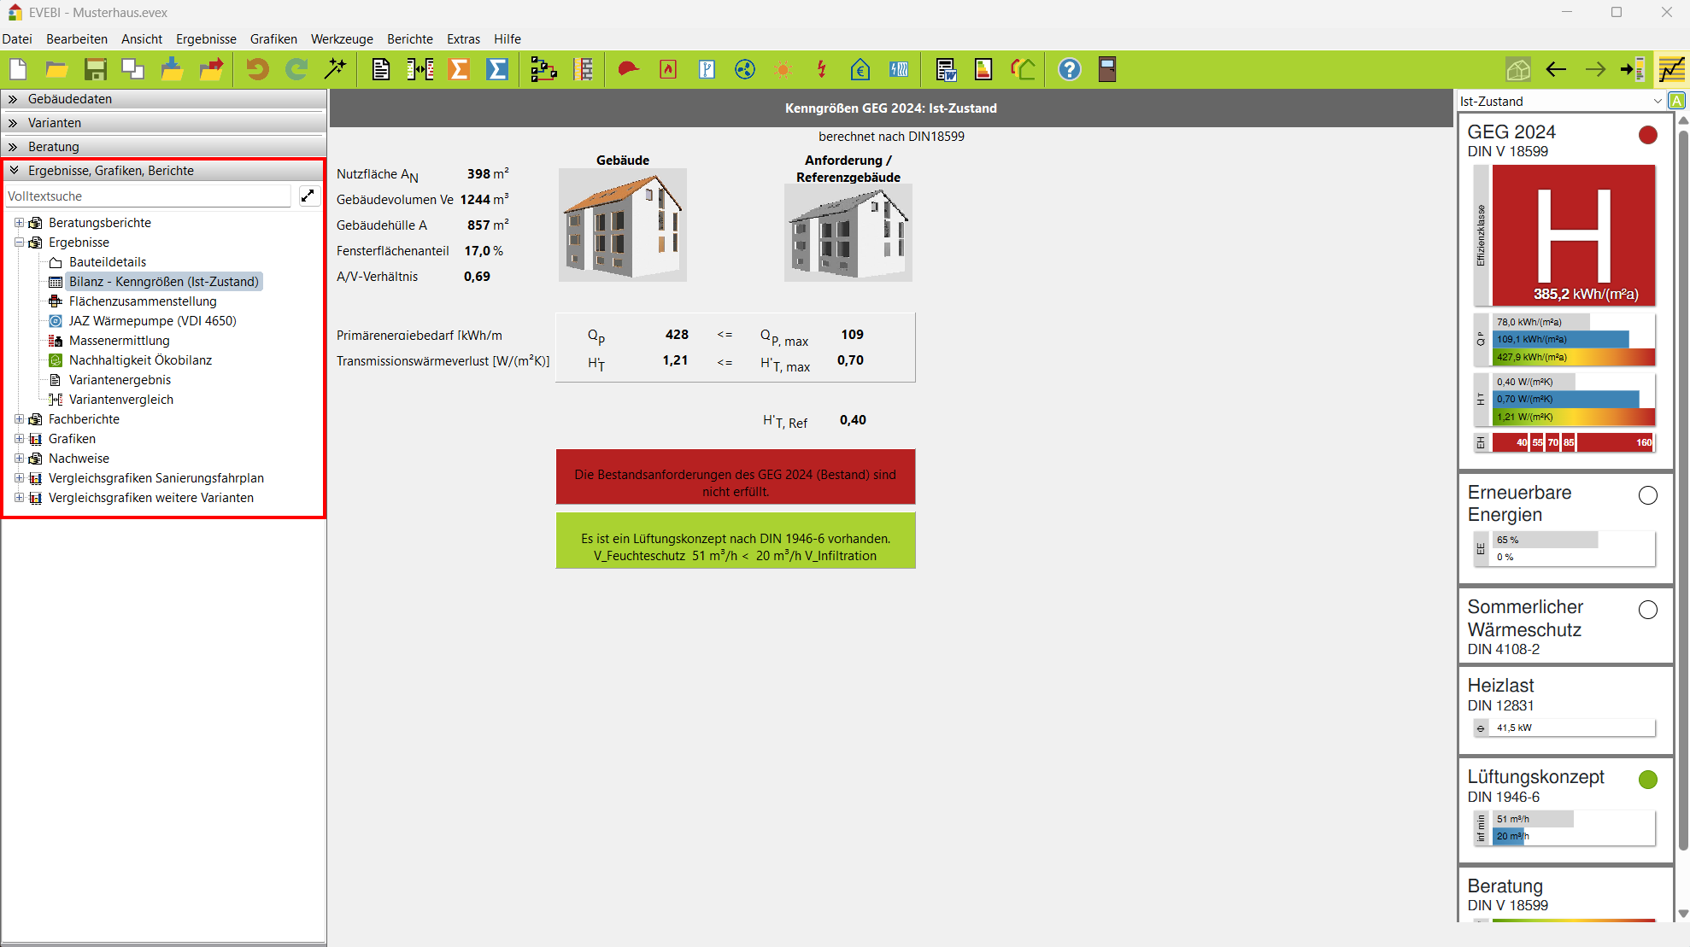Screen dimensions: 1690x947
Task: Click the magic wand assistant icon
Action: (x=336, y=69)
